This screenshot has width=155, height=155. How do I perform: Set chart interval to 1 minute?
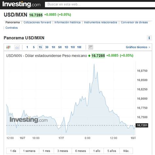click(x=27, y=47)
